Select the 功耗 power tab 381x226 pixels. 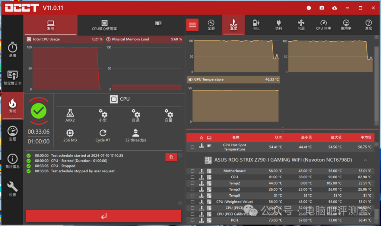point(279,25)
